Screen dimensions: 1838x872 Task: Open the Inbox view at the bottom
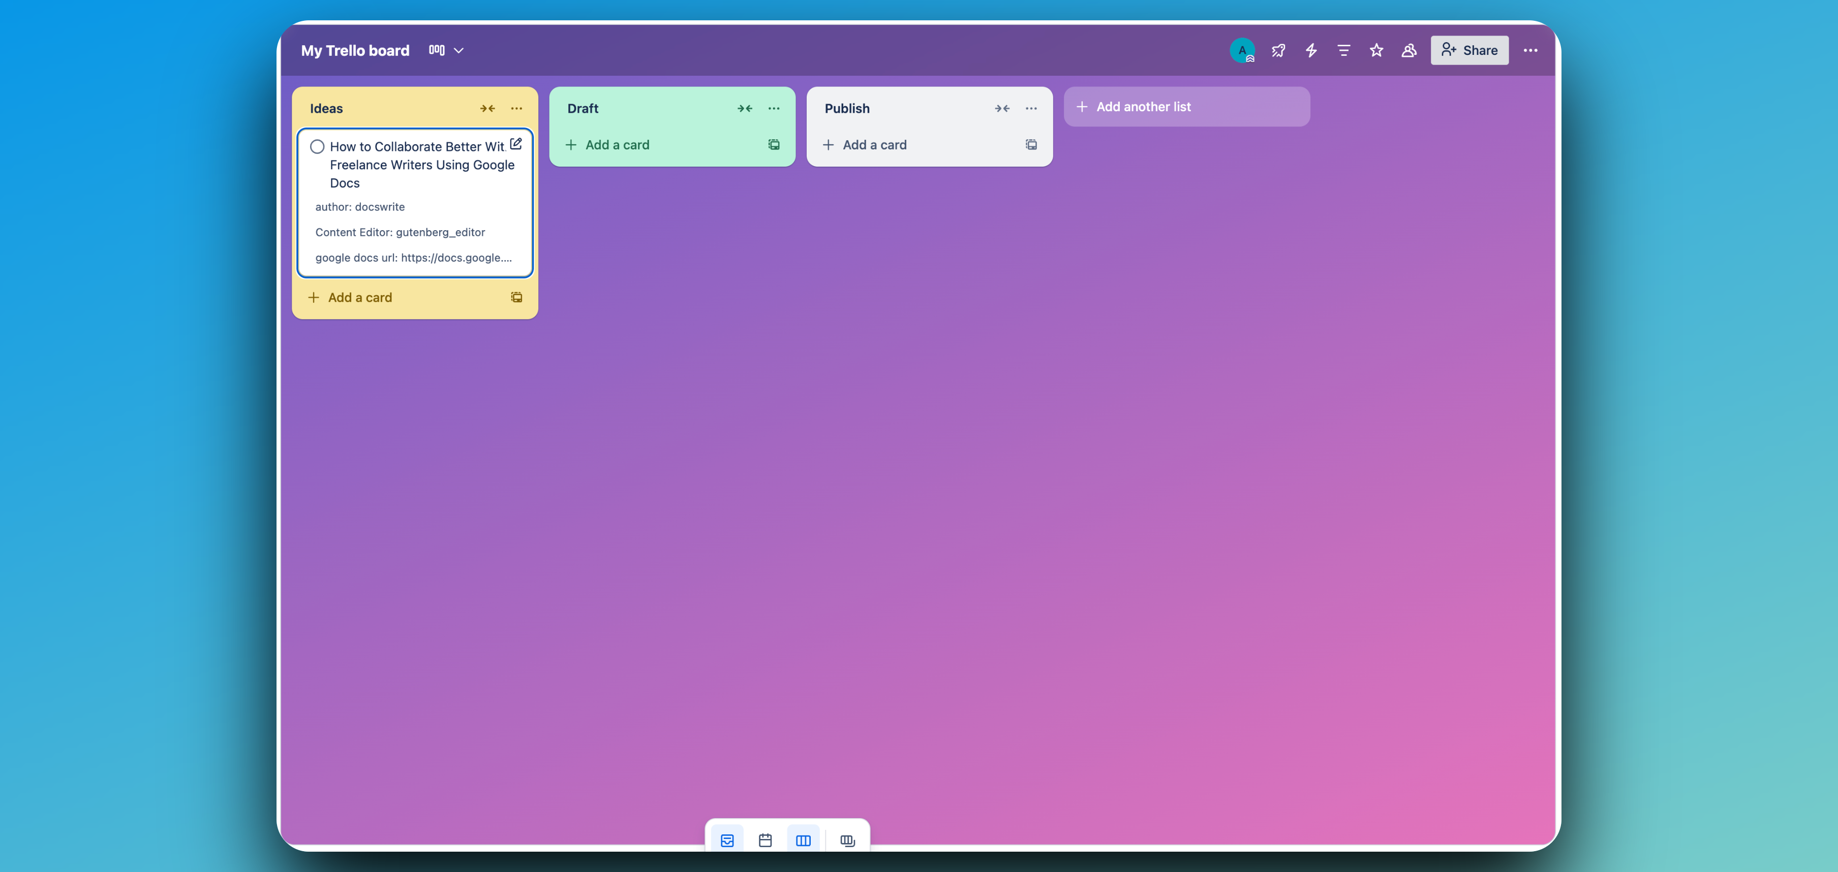coord(727,840)
